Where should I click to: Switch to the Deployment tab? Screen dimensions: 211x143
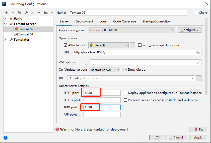pos(84,21)
